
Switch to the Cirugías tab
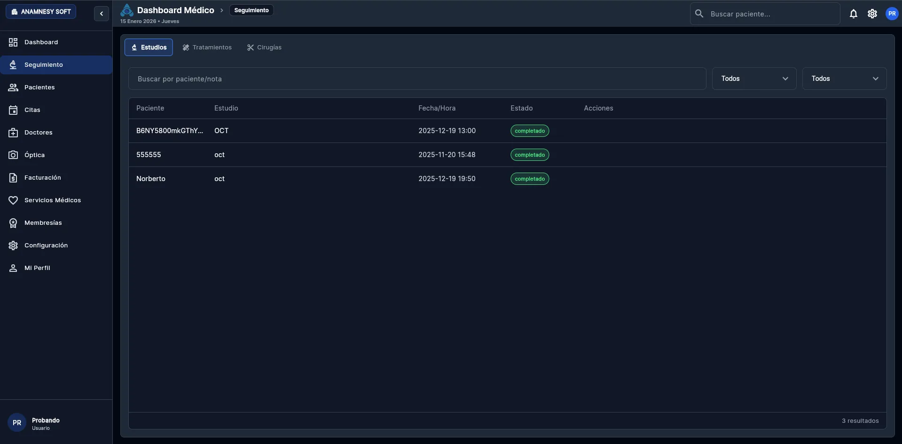264,48
